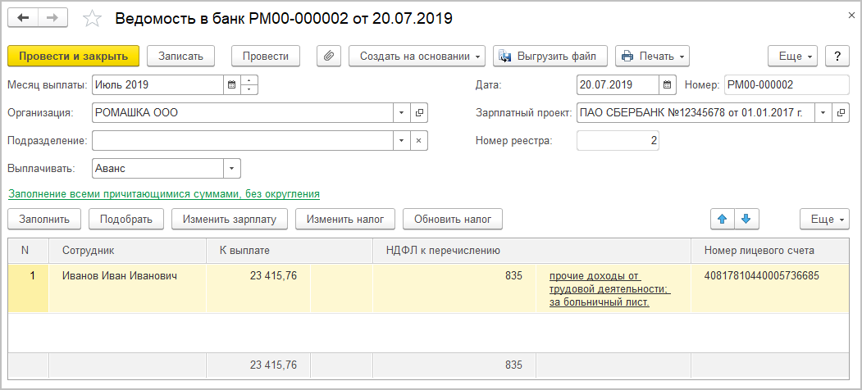
Task: Open the Печать menu
Action: tap(652, 56)
